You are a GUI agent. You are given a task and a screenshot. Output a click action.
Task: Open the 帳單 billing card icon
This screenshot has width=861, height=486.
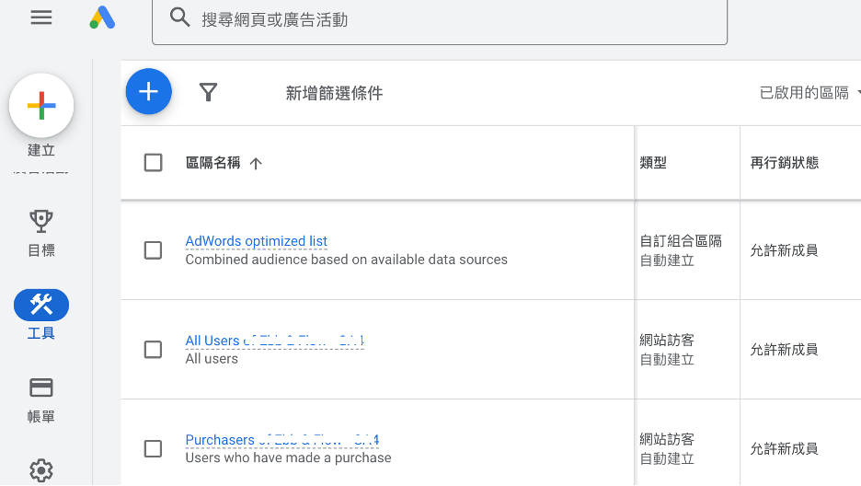click(x=41, y=388)
